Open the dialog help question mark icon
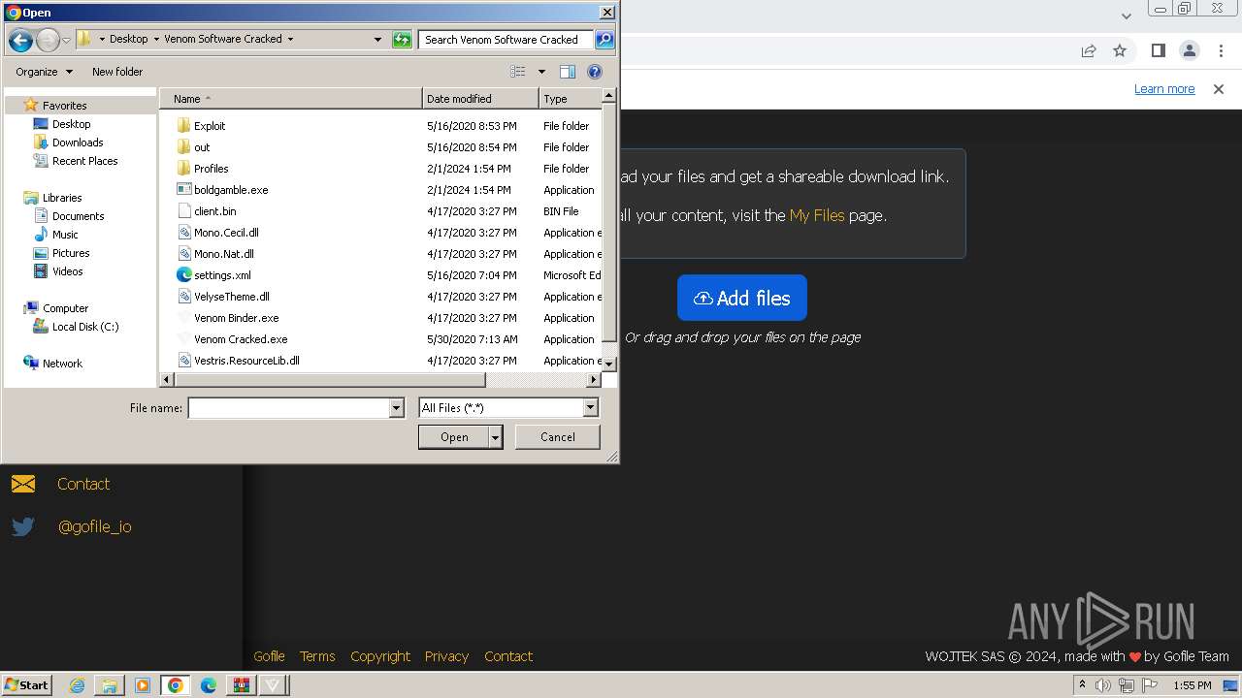This screenshot has width=1242, height=698. [x=595, y=72]
